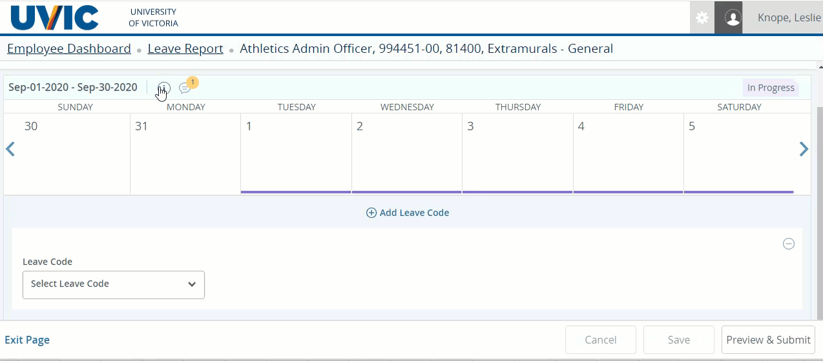This screenshot has height=361, width=823.
Task: Select Tuesday September 1 in calendar
Action: [x=297, y=153]
